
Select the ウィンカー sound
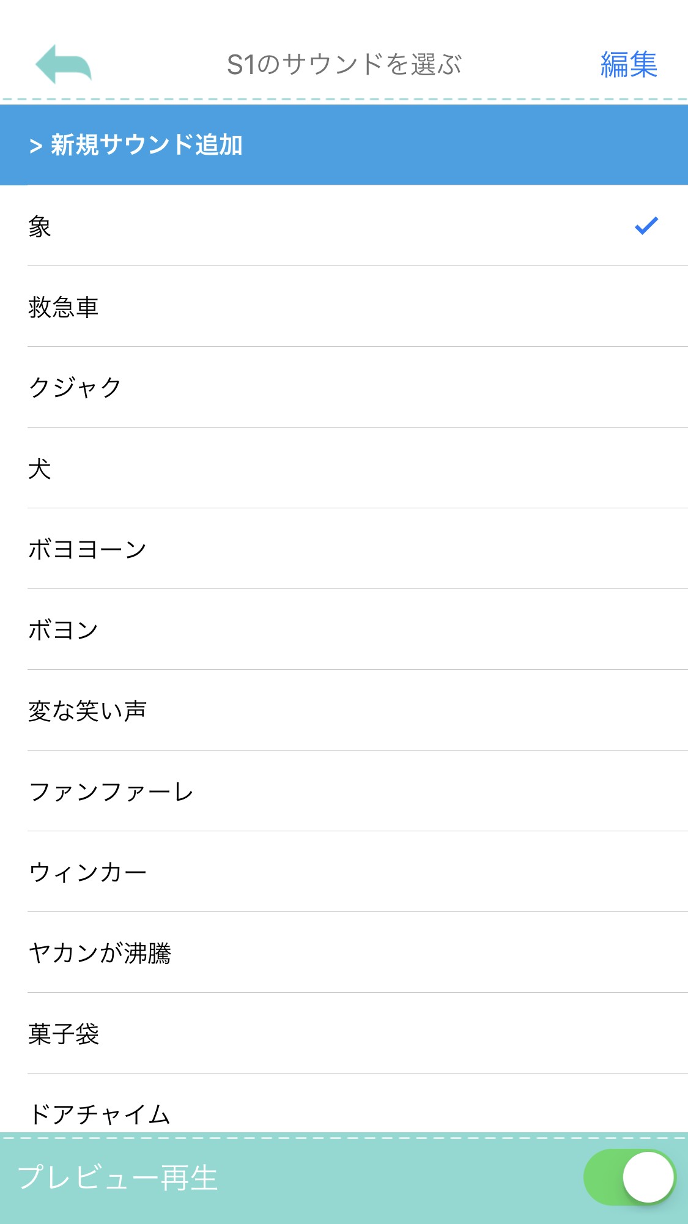(x=87, y=872)
